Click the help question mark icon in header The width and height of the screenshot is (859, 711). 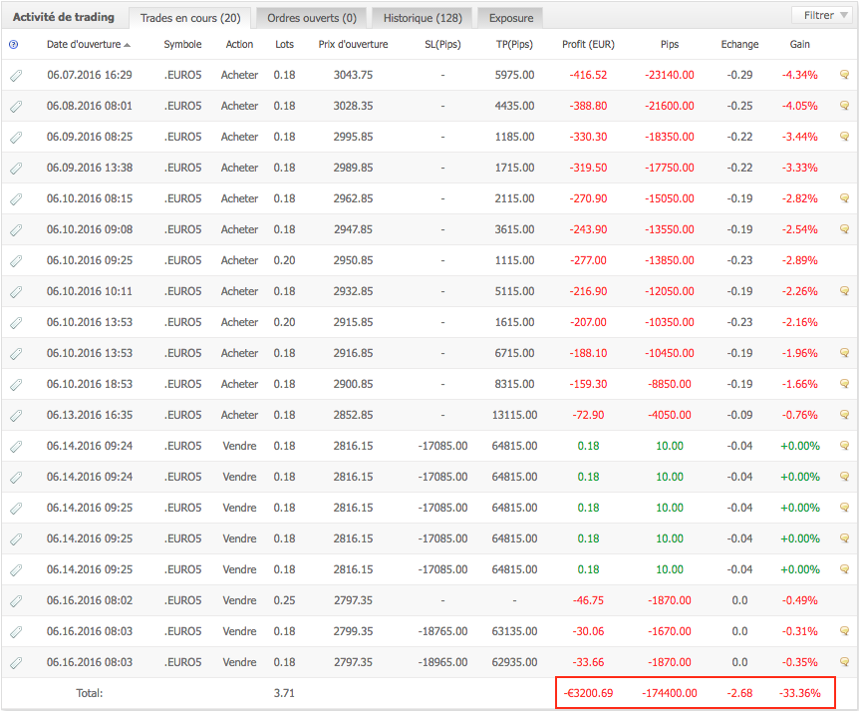(13, 45)
